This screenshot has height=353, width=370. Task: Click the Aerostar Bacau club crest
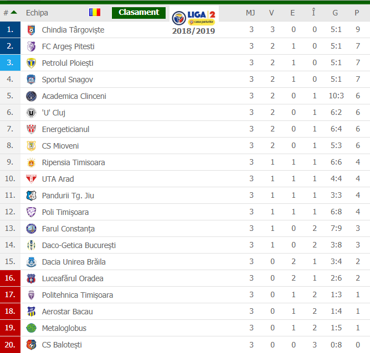coord(31,312)
